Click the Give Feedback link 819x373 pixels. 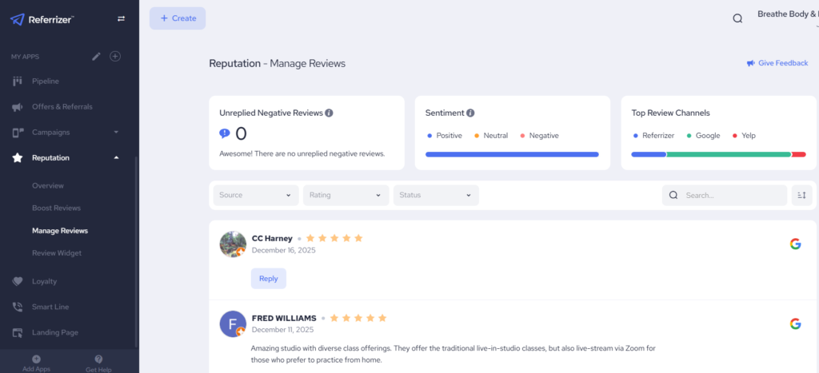click(777, 63)
